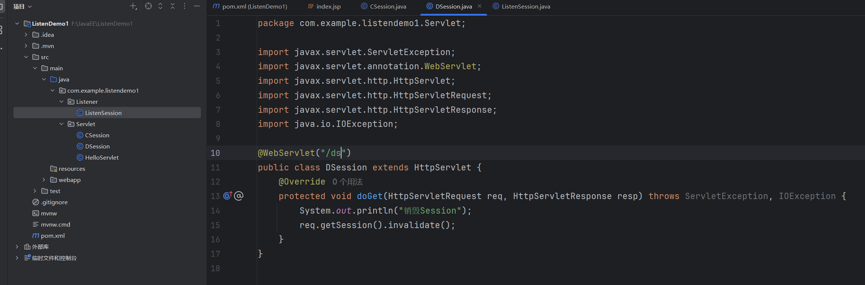Viewport: 865px width, 285px height.
Task: Collapse all project tree nodes icon
Action: pos(173,6)
